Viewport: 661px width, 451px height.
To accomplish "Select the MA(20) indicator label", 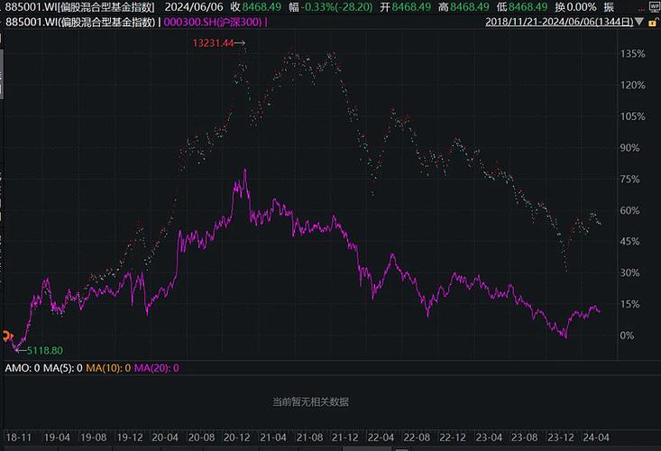I will point(157,367).
